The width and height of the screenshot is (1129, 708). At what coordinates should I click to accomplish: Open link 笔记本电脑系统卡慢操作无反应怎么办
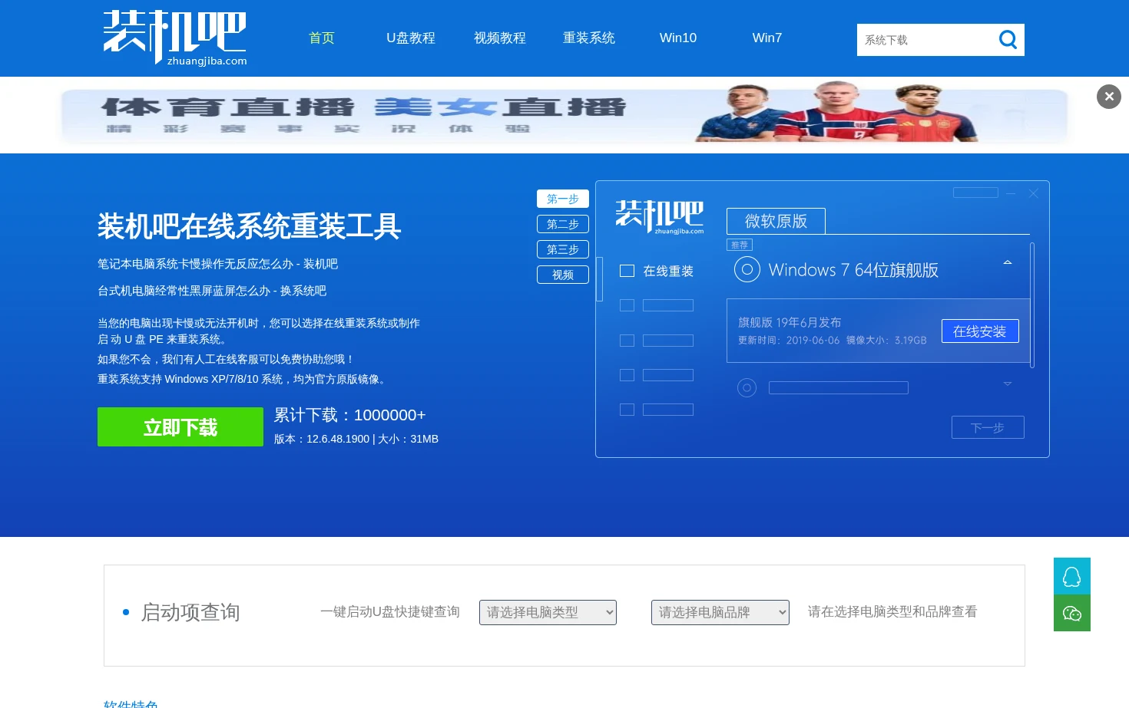217,263
